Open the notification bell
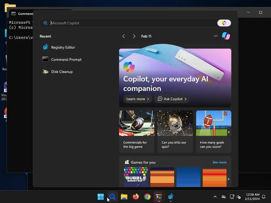 click(264, 197)
